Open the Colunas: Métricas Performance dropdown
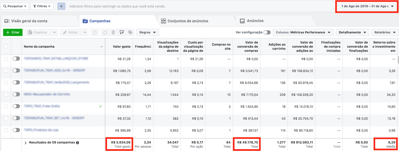Viewport: 399px width, 151px height. [x=303, y=32]
